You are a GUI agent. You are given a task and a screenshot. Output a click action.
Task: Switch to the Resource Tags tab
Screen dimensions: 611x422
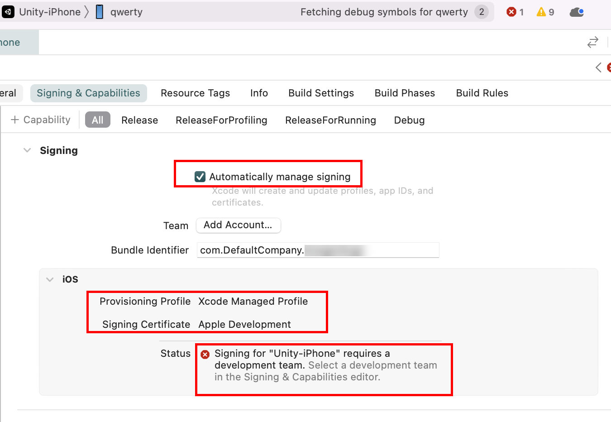195,93
